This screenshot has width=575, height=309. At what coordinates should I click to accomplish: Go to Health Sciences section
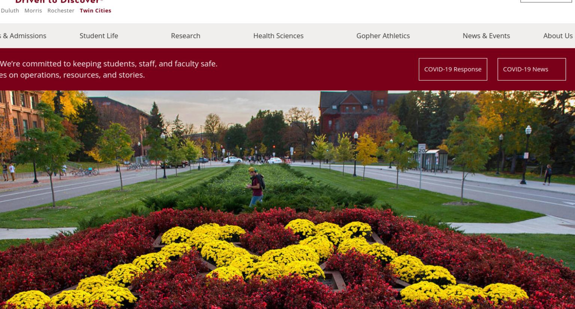pyautogui.click(x=279, y=36)
